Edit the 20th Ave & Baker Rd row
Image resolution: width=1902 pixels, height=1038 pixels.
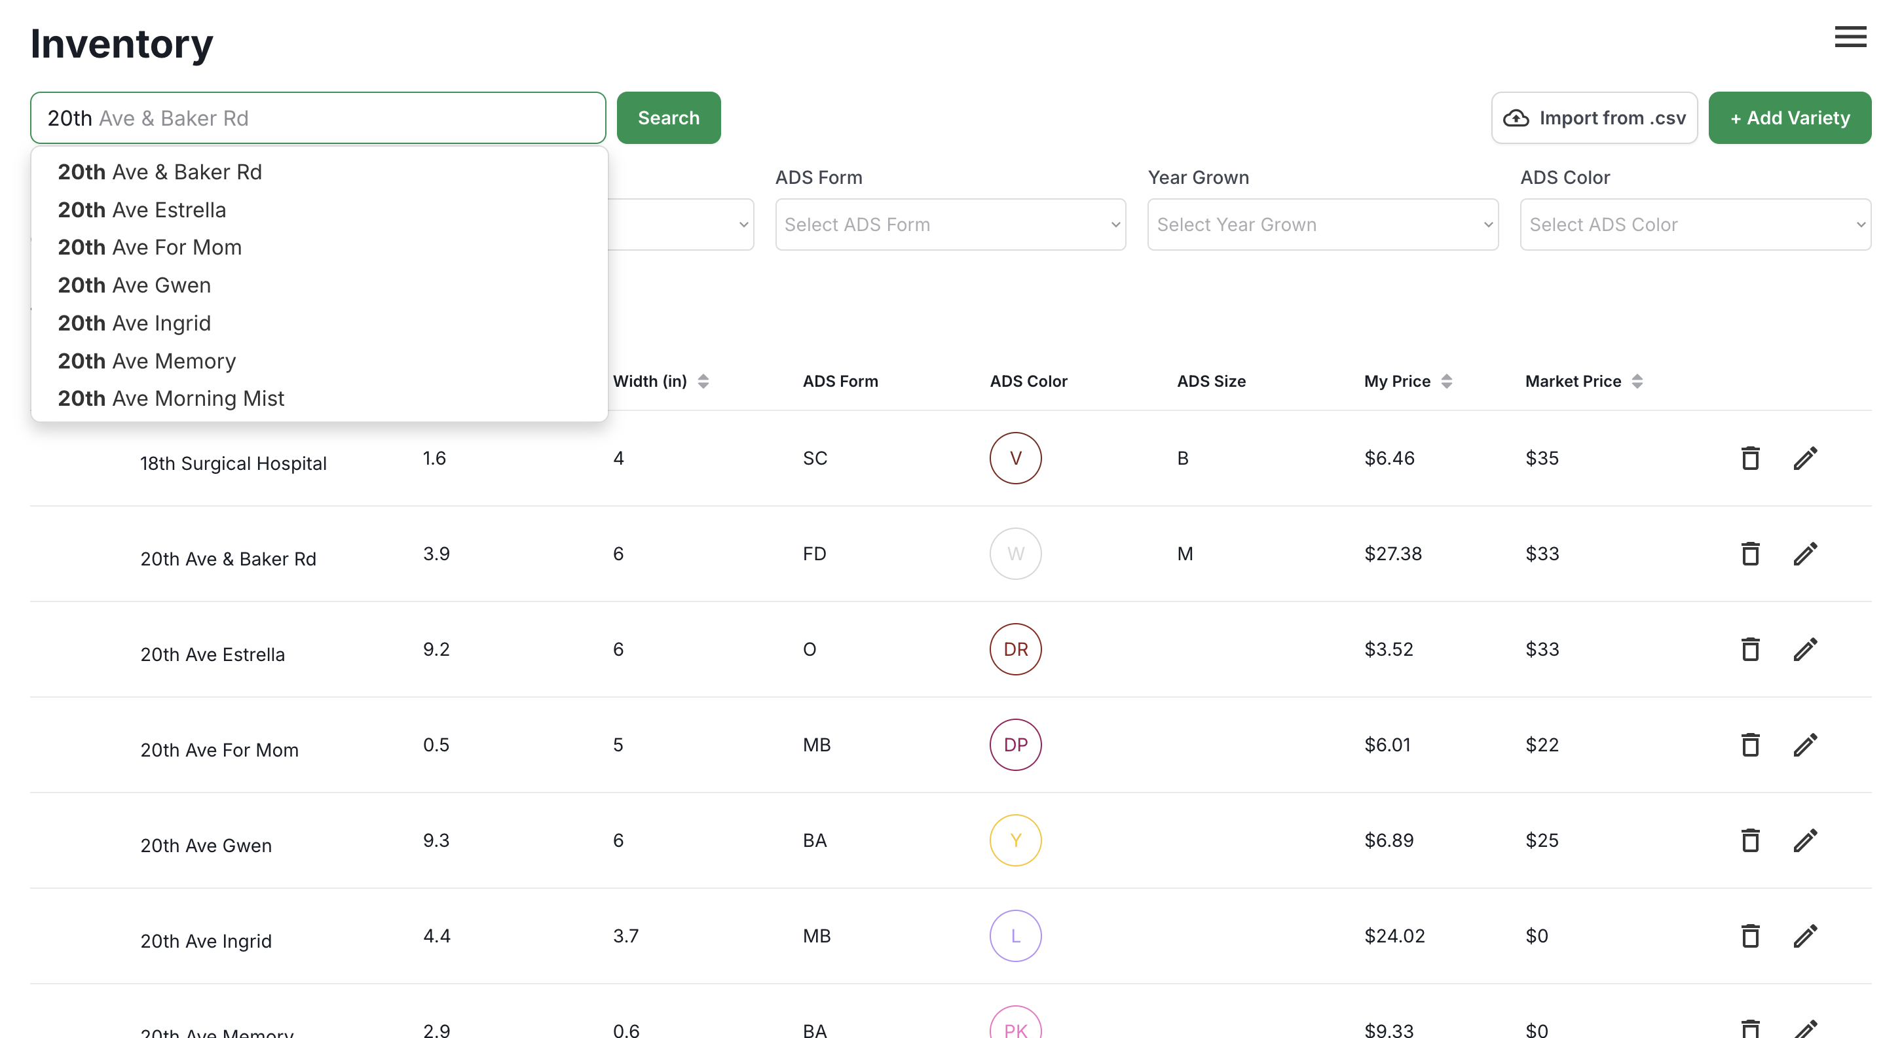coord(1804,554)
